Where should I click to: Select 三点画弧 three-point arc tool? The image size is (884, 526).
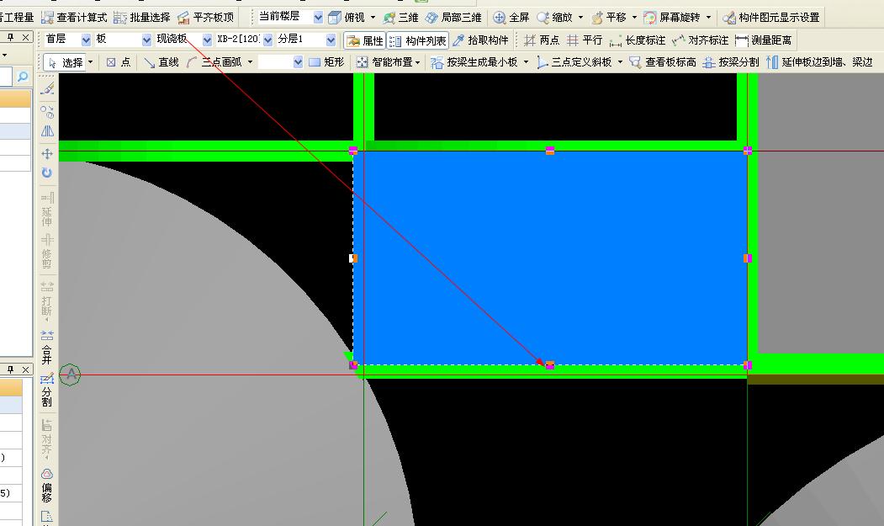point(214,62)
